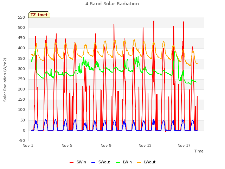Viewport: 225px width, 169px height.
Task: Click the 300 y-axis tick label
Action: point(21,69)
